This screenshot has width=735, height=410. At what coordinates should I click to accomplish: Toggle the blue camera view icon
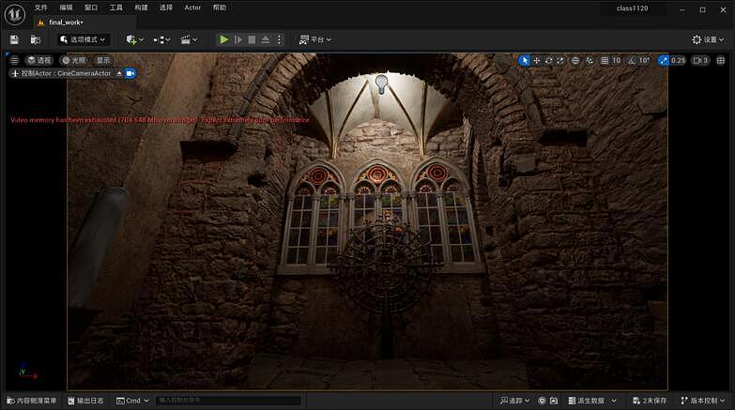(x=130, y=73)
